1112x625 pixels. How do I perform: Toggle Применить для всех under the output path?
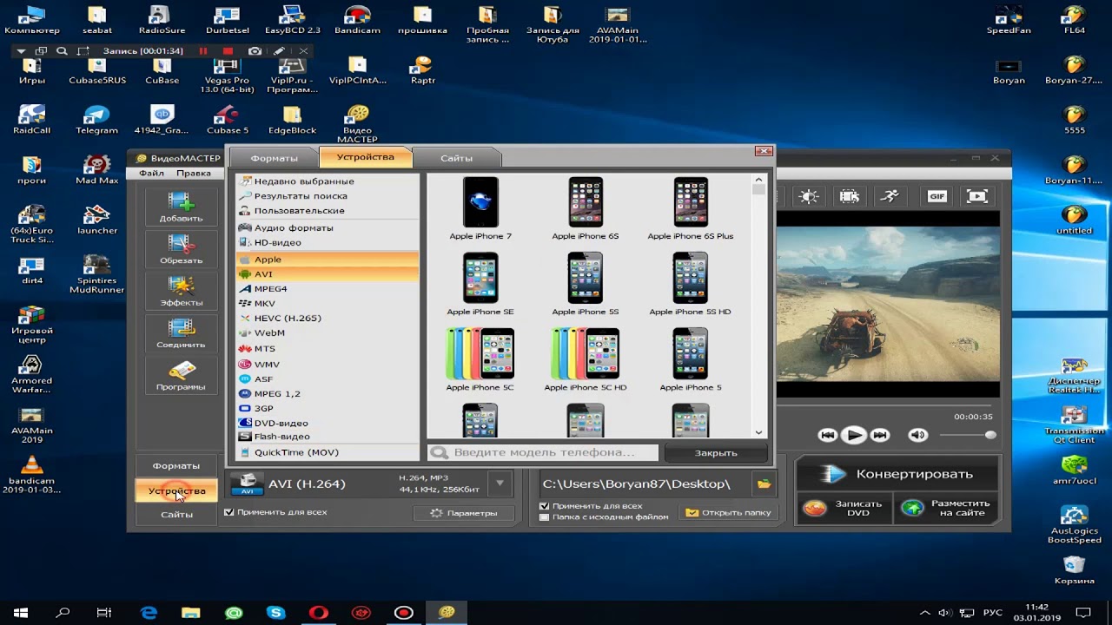tap(545, 505)
